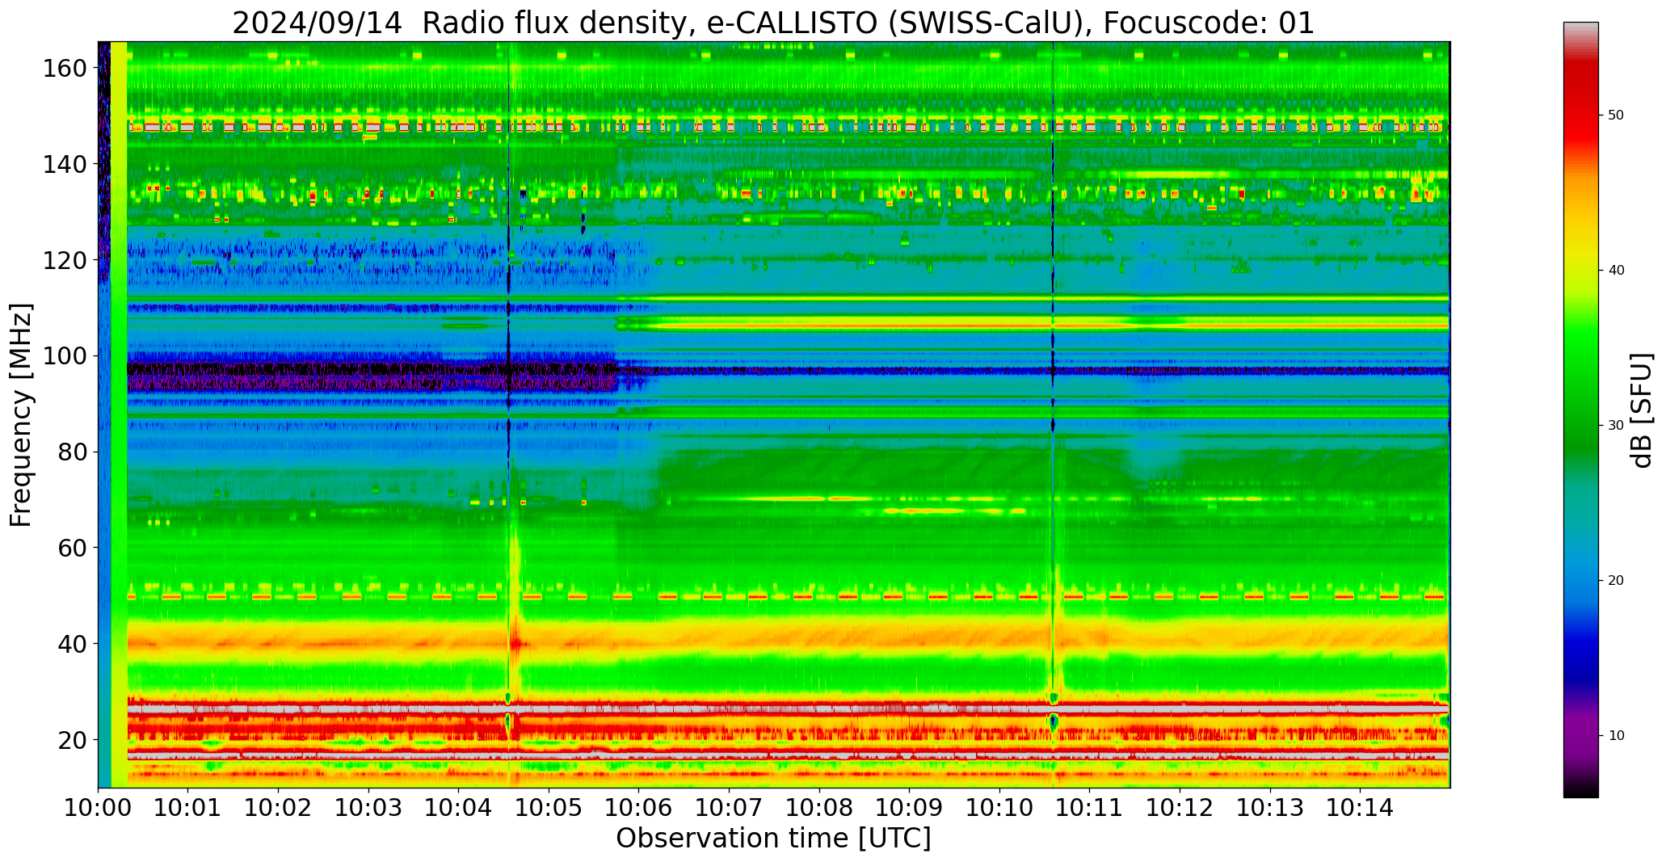The image size is (1666, 862).
Task: Click the 160 frequency tick label
Action: pos(65,69)
